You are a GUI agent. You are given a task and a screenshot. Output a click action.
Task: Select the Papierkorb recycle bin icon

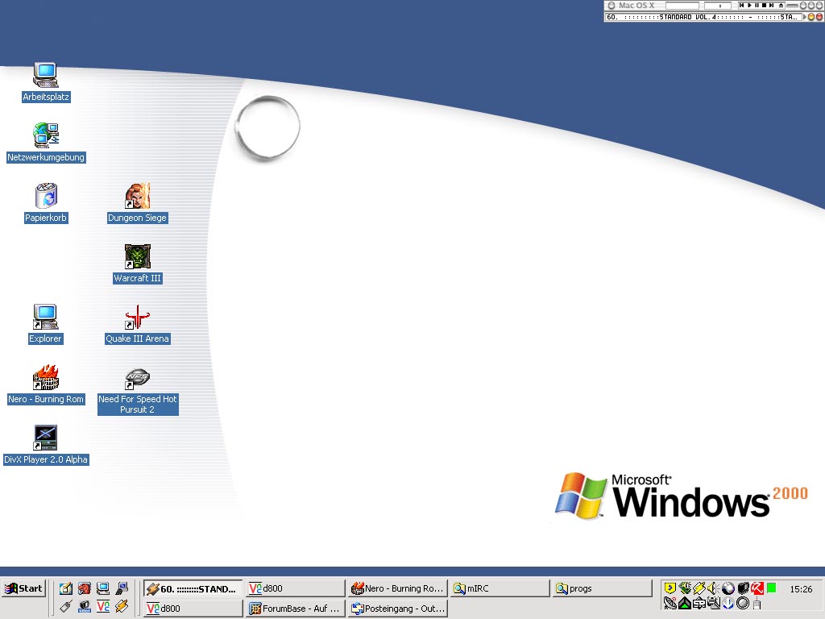coord(46,202)
